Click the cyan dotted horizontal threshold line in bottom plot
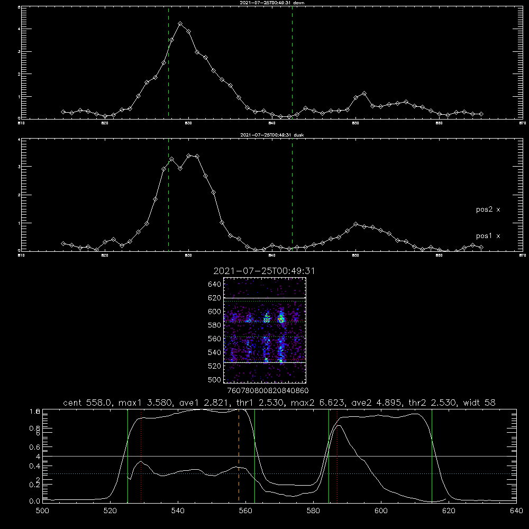Viewport: 529px width, 529px height. coord(279,473)
